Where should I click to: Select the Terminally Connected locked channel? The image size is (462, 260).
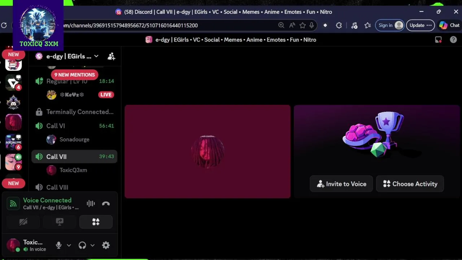[x=74, y=112]
